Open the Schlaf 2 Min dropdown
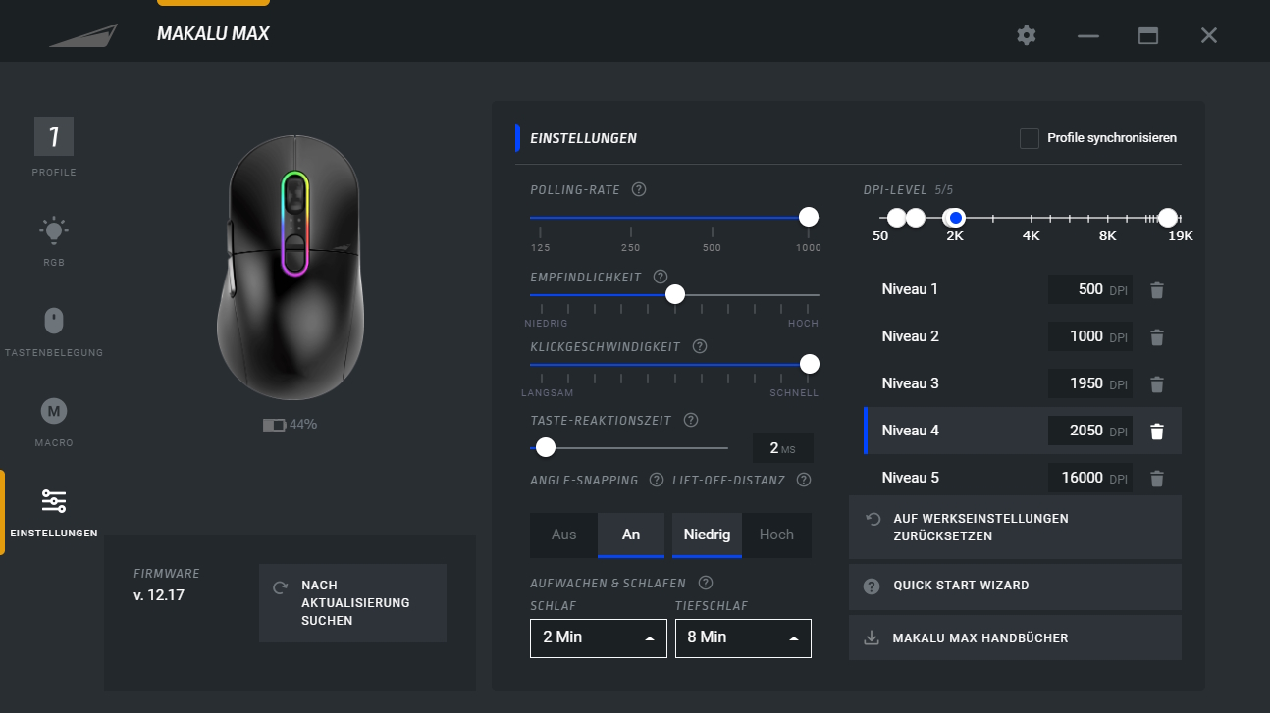Viewport: 1270px width, 713px height. pos(598,637)
